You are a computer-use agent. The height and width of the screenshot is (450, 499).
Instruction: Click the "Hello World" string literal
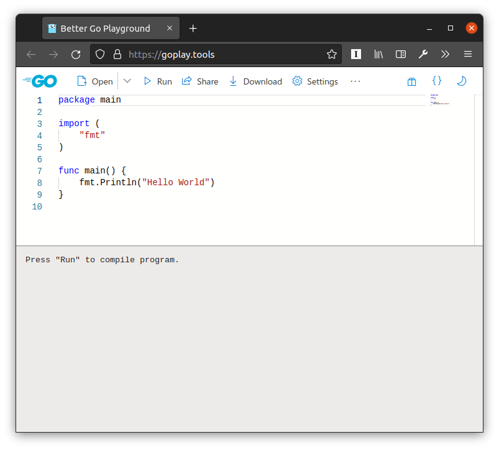(176, 182)
